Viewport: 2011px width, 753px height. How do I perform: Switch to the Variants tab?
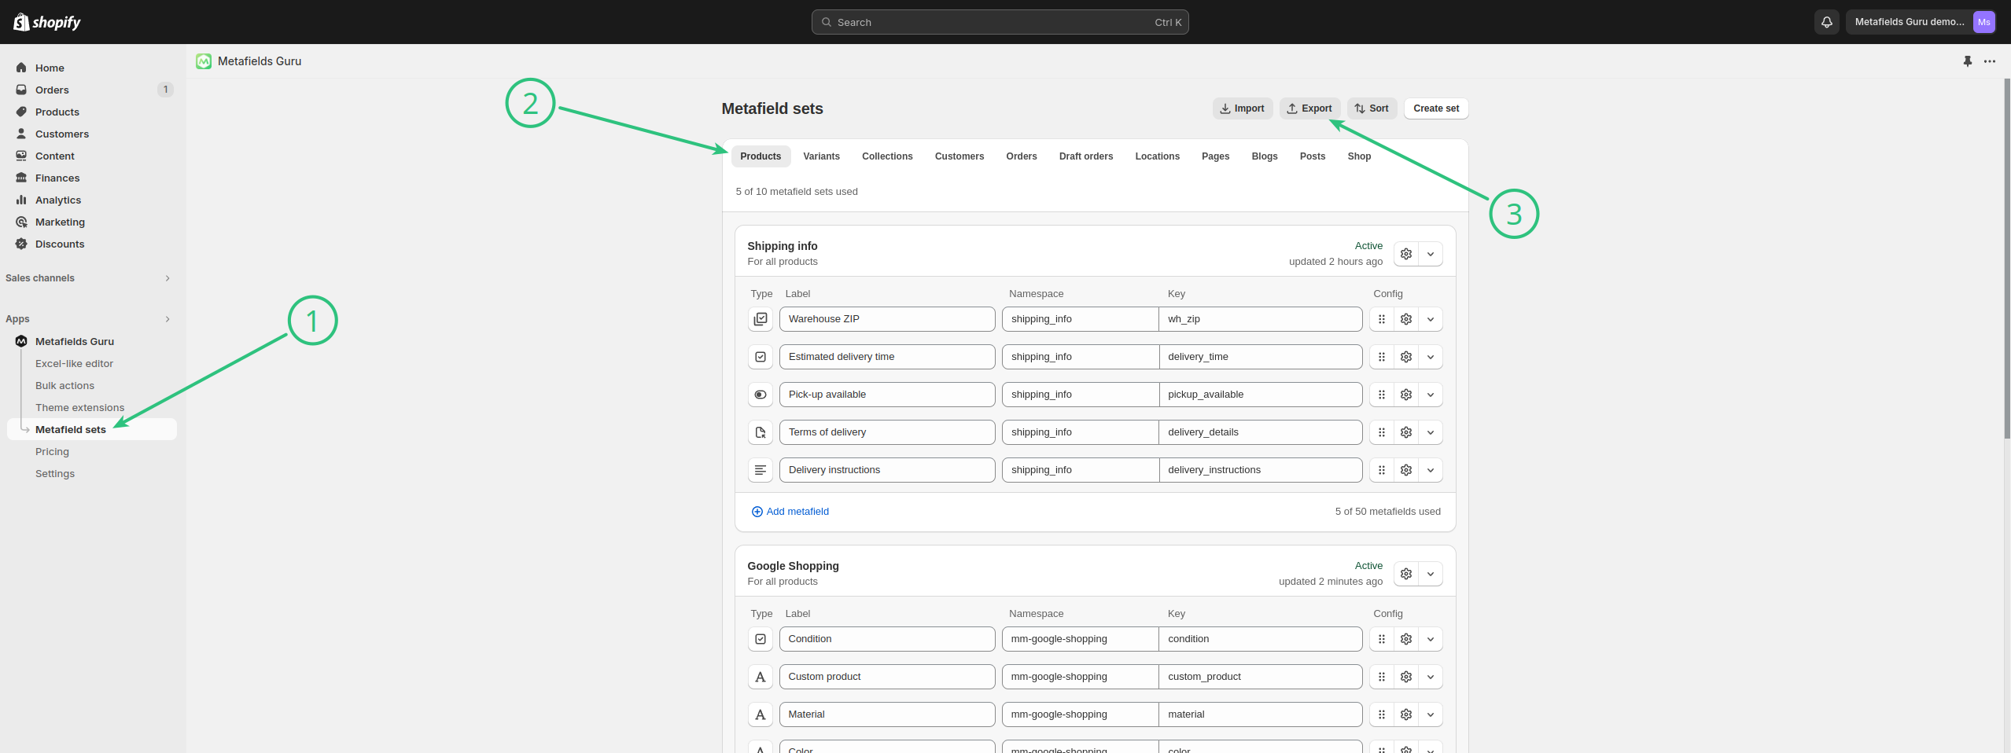(821, 156)
